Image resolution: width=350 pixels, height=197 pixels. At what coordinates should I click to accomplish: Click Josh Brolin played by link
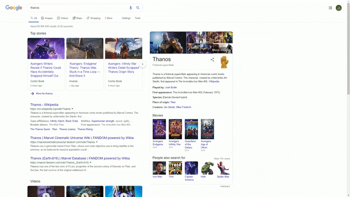tap(171, 88)
